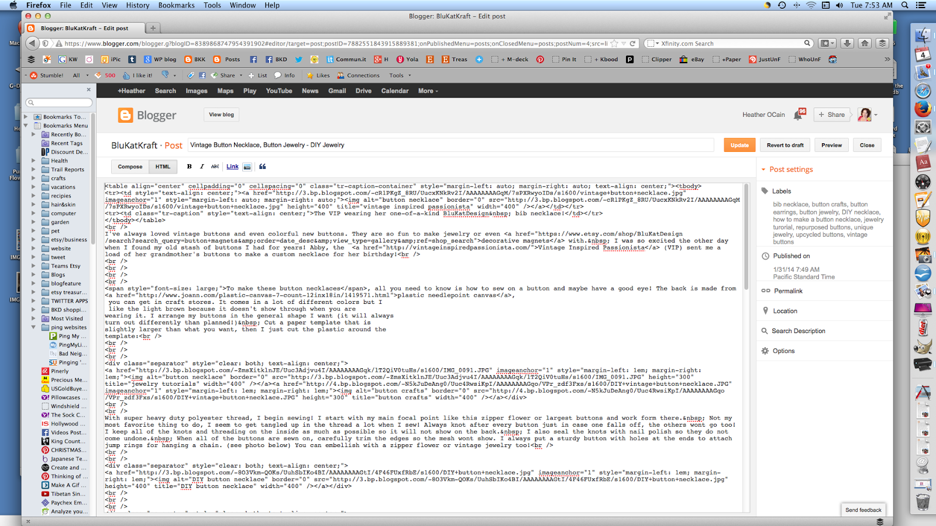Click the Published on clock icon

point(765,256)
